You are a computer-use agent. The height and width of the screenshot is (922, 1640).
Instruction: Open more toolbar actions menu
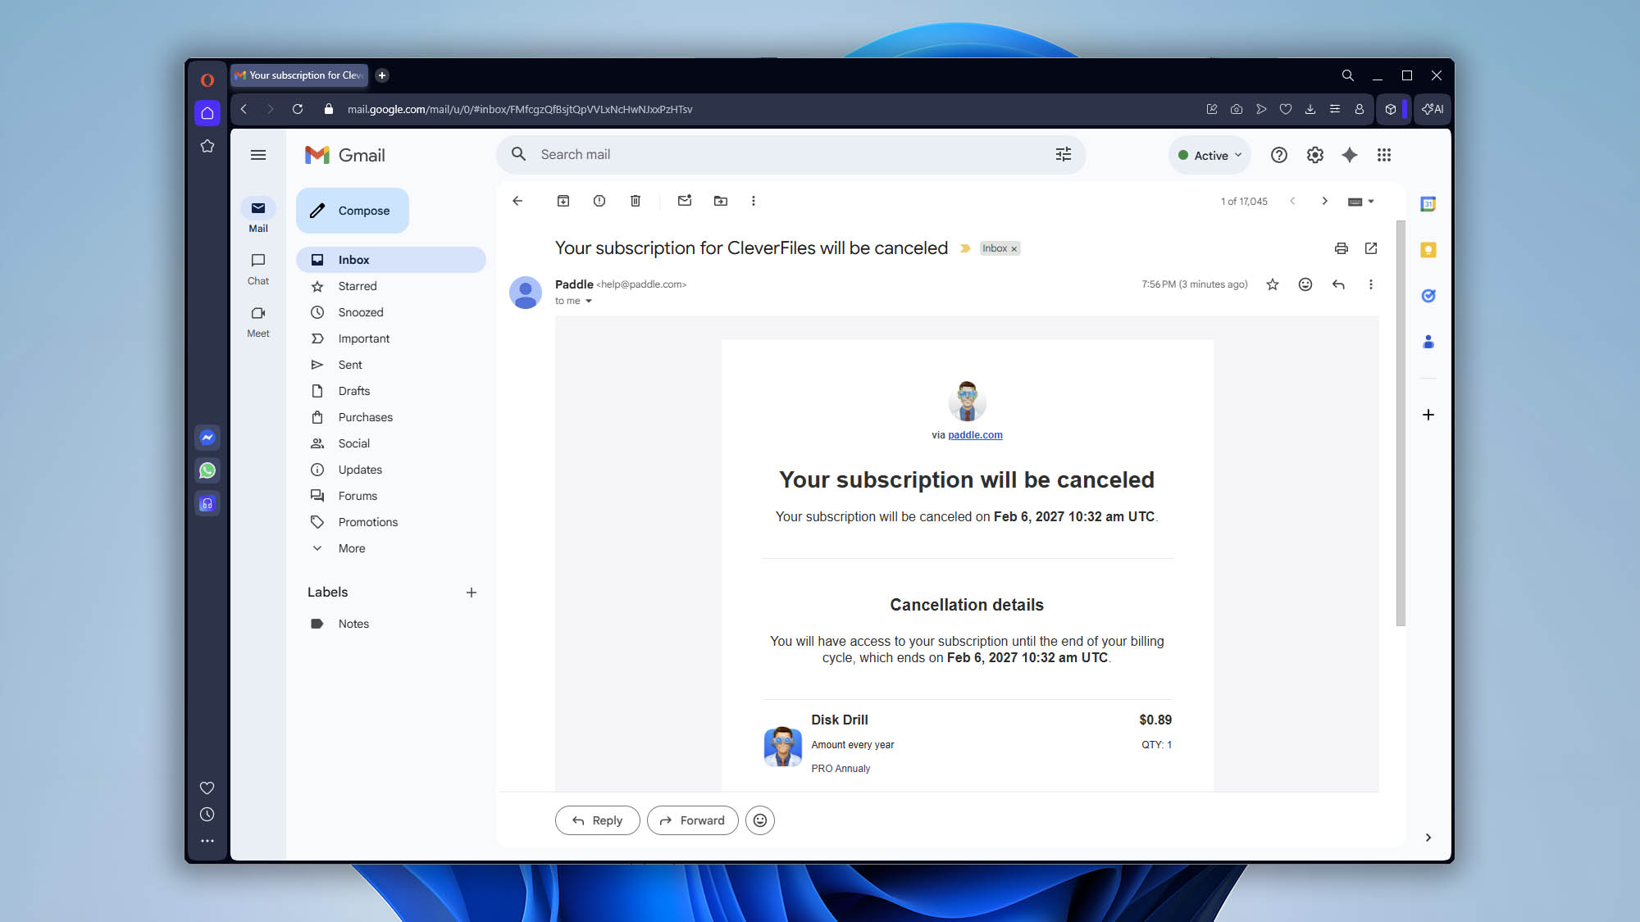(754, 201)
